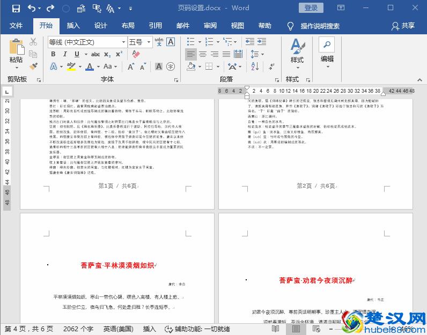
Task: Click the 2062 个字 word count
Action: tap(78, 329)
